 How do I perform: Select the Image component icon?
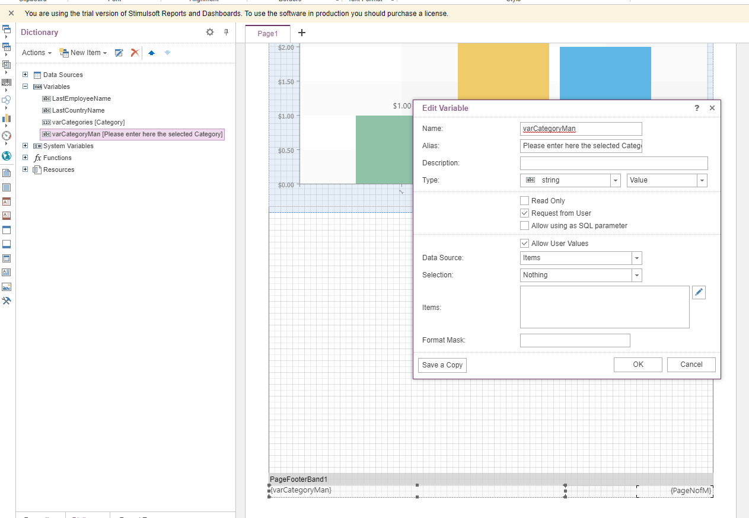7,287
